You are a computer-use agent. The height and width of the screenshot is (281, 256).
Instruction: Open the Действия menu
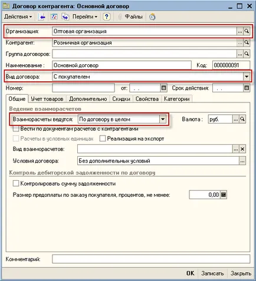pyautogui.click(x=18, y=16)
